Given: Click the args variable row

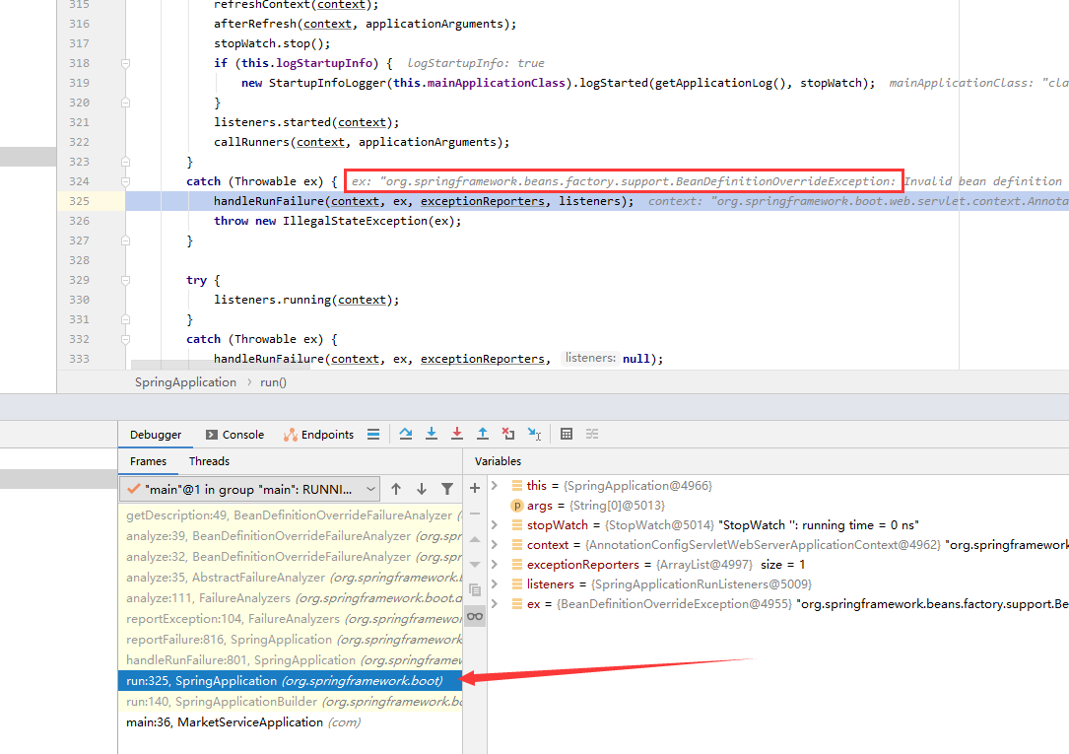Looking at the screenshot, I should pos(778,506).
